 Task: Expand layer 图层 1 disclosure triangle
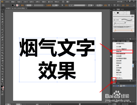119,86
